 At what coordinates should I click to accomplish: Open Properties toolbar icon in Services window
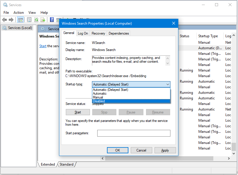tap(29, 20)
